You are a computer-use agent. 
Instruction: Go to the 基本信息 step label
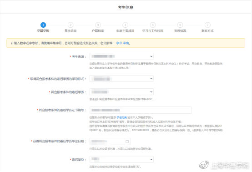tap(71, 30)
